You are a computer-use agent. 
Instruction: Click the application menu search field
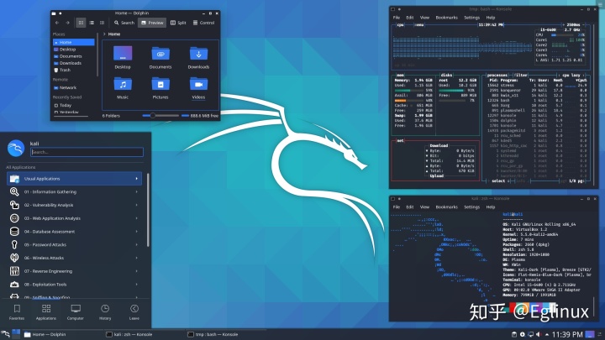click(87, 152)
